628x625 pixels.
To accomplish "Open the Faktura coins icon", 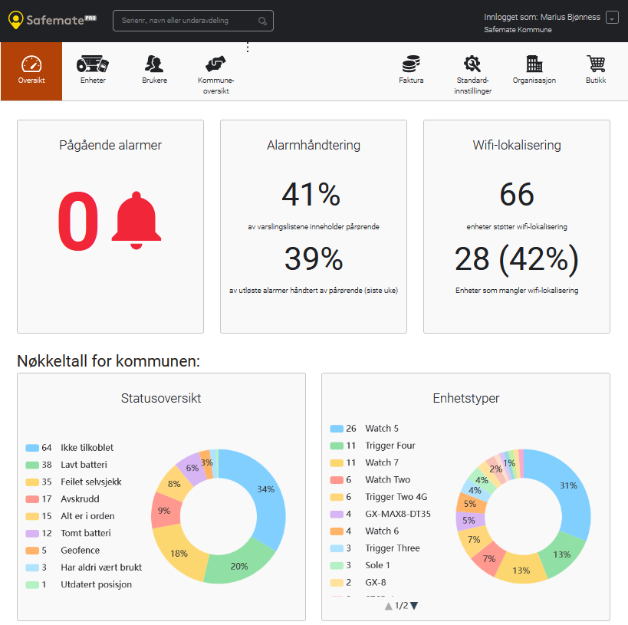I will click(411, 64).
